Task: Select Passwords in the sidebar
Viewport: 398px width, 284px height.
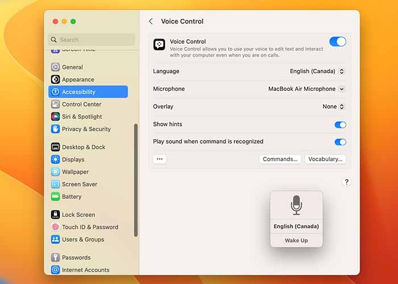Action: [88, 257]
